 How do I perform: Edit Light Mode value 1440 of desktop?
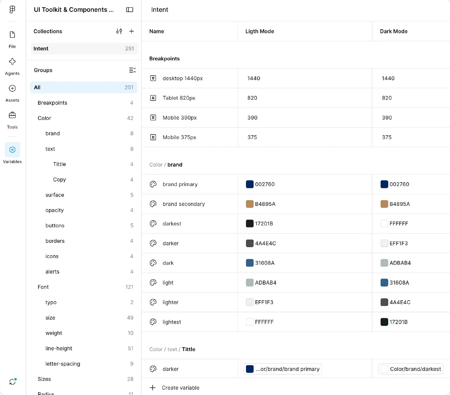coord(305,78)
